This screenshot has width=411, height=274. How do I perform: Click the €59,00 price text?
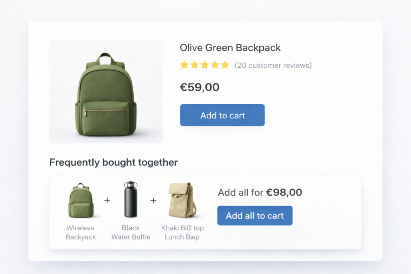click(199, 87)
